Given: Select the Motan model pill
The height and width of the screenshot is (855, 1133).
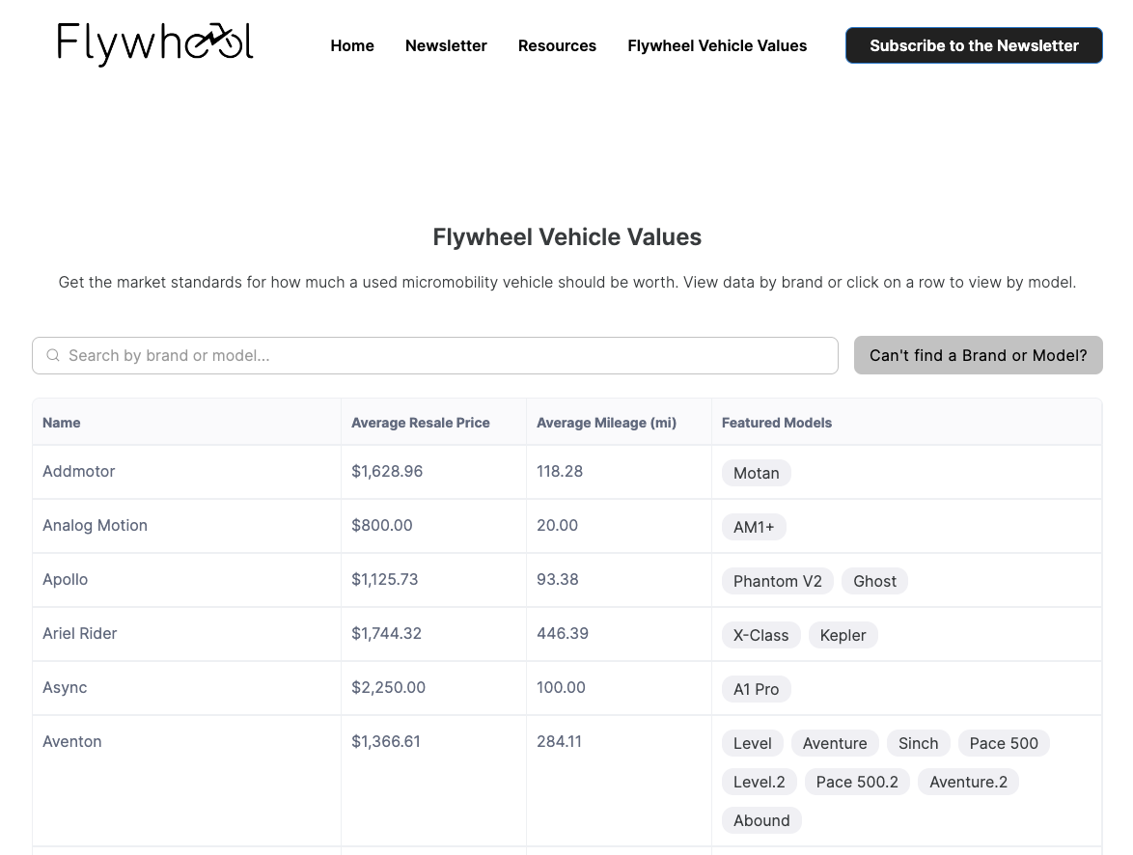Looking at the screenshot, I should [x=756, y=473].
